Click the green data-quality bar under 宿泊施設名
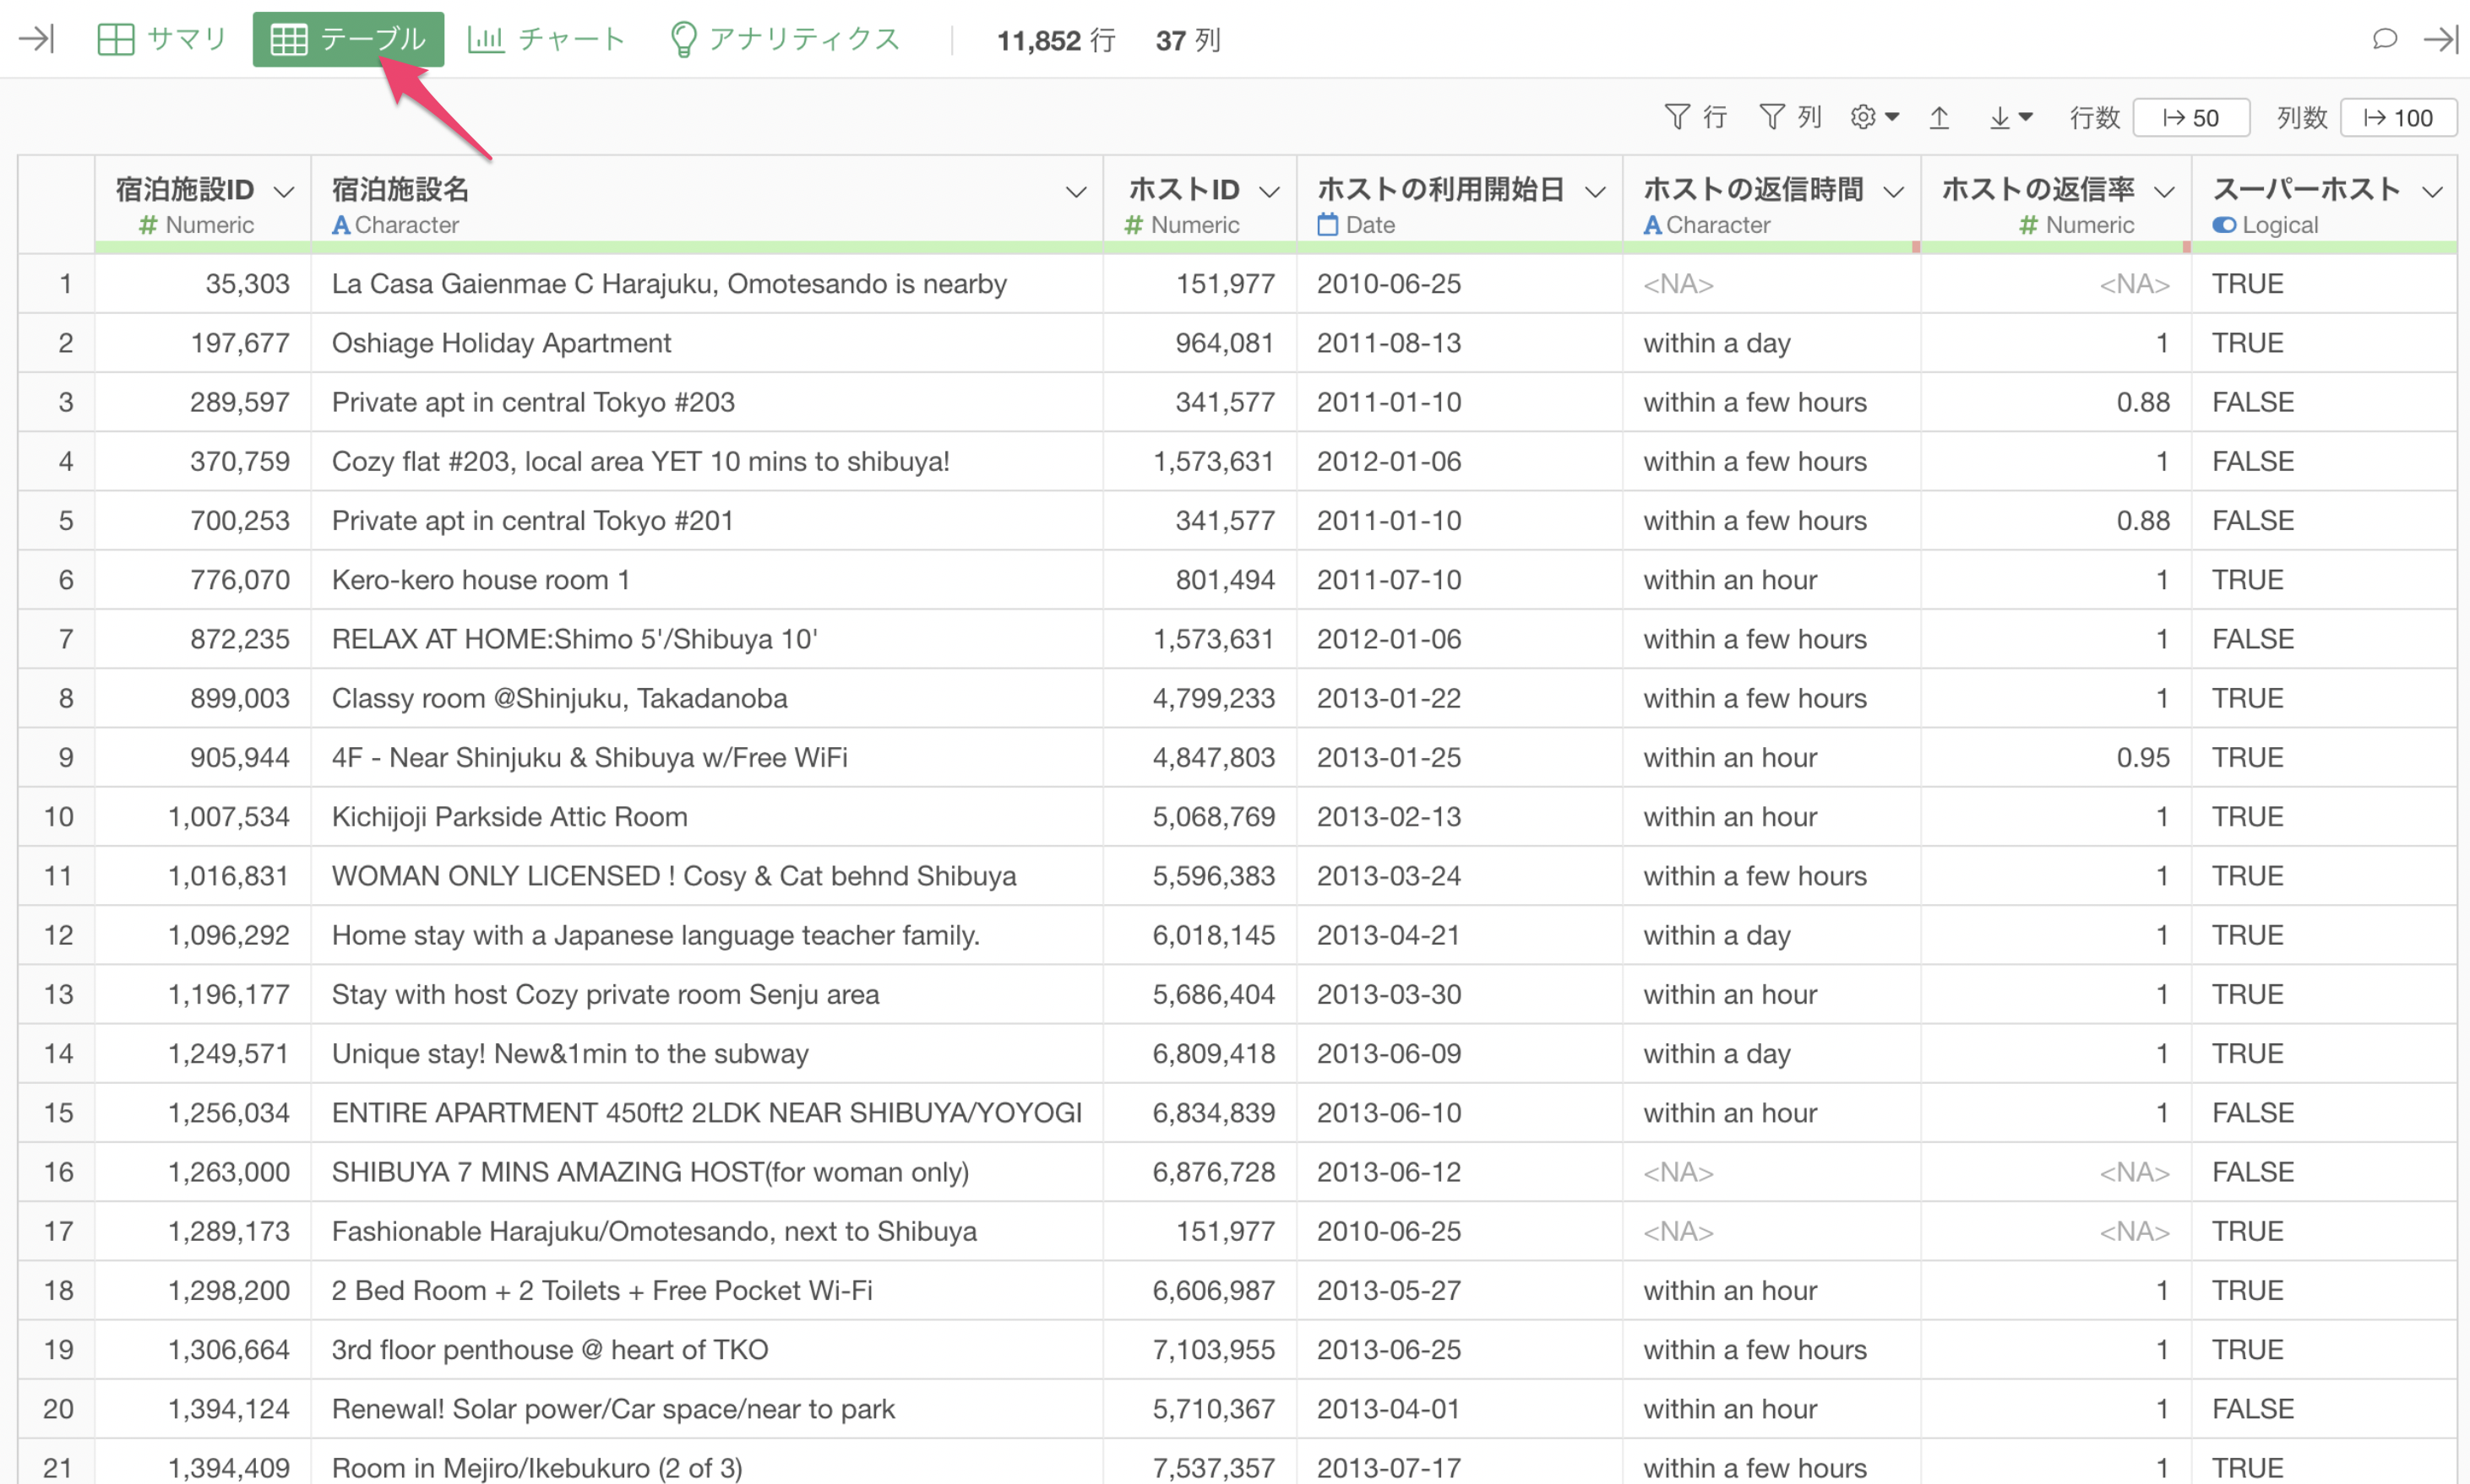Viewport: 2470px width, 1484px height. 706,247
